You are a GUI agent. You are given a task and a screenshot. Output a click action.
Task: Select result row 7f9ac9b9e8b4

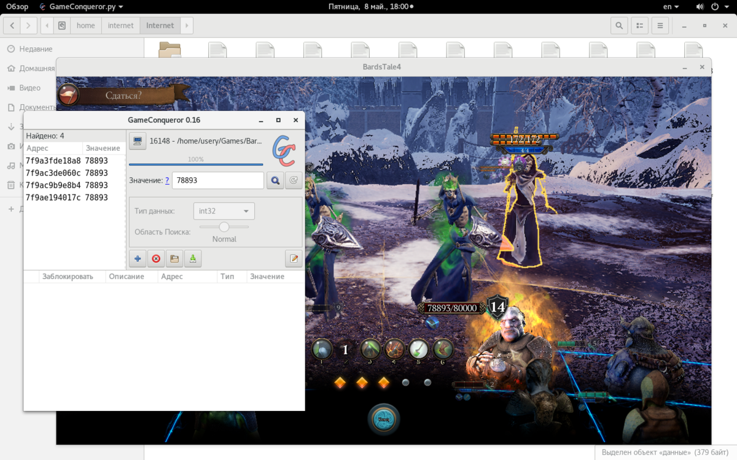(x=74, y=185)
